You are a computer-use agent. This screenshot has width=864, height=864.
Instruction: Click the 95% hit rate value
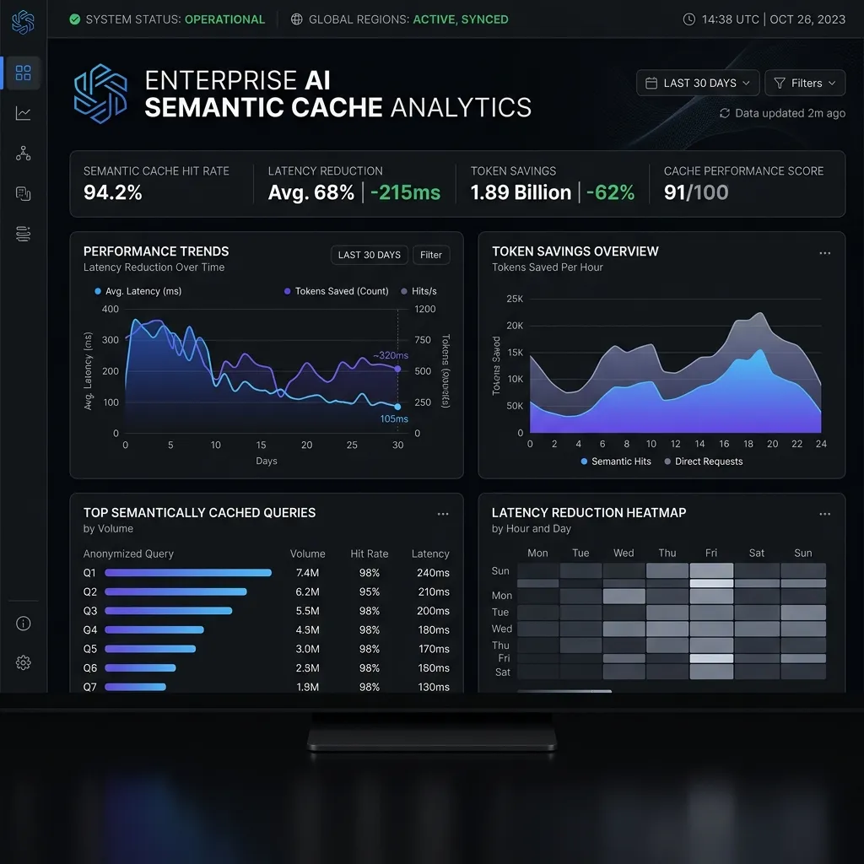[x=370, y=591]
